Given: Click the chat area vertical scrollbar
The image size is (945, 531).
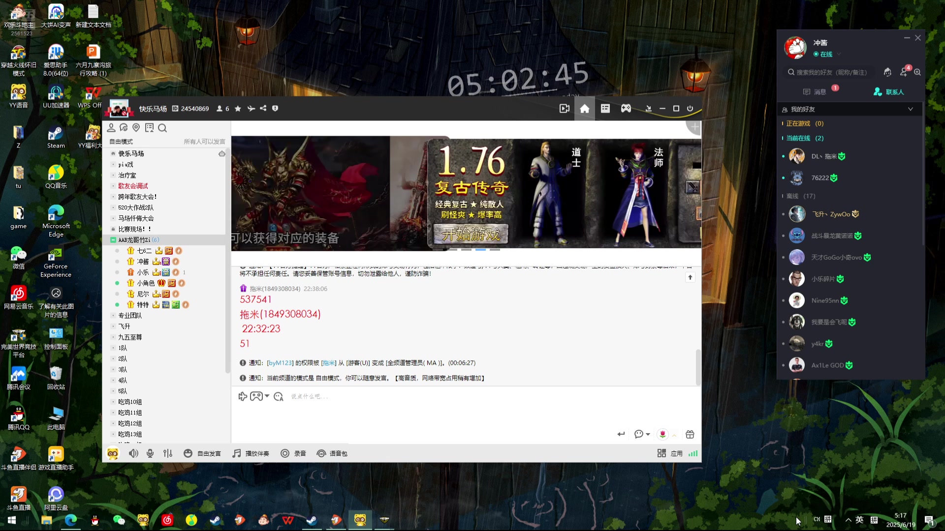Looking at the screenshot, I should pos(698,367).
